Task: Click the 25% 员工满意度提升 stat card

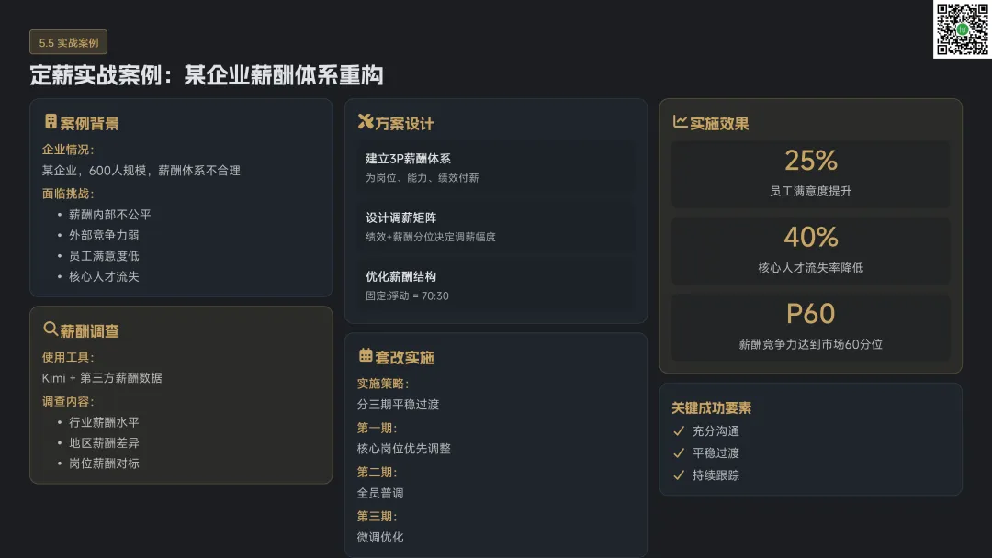Action: pyautogui.click(x=810, y=173)
